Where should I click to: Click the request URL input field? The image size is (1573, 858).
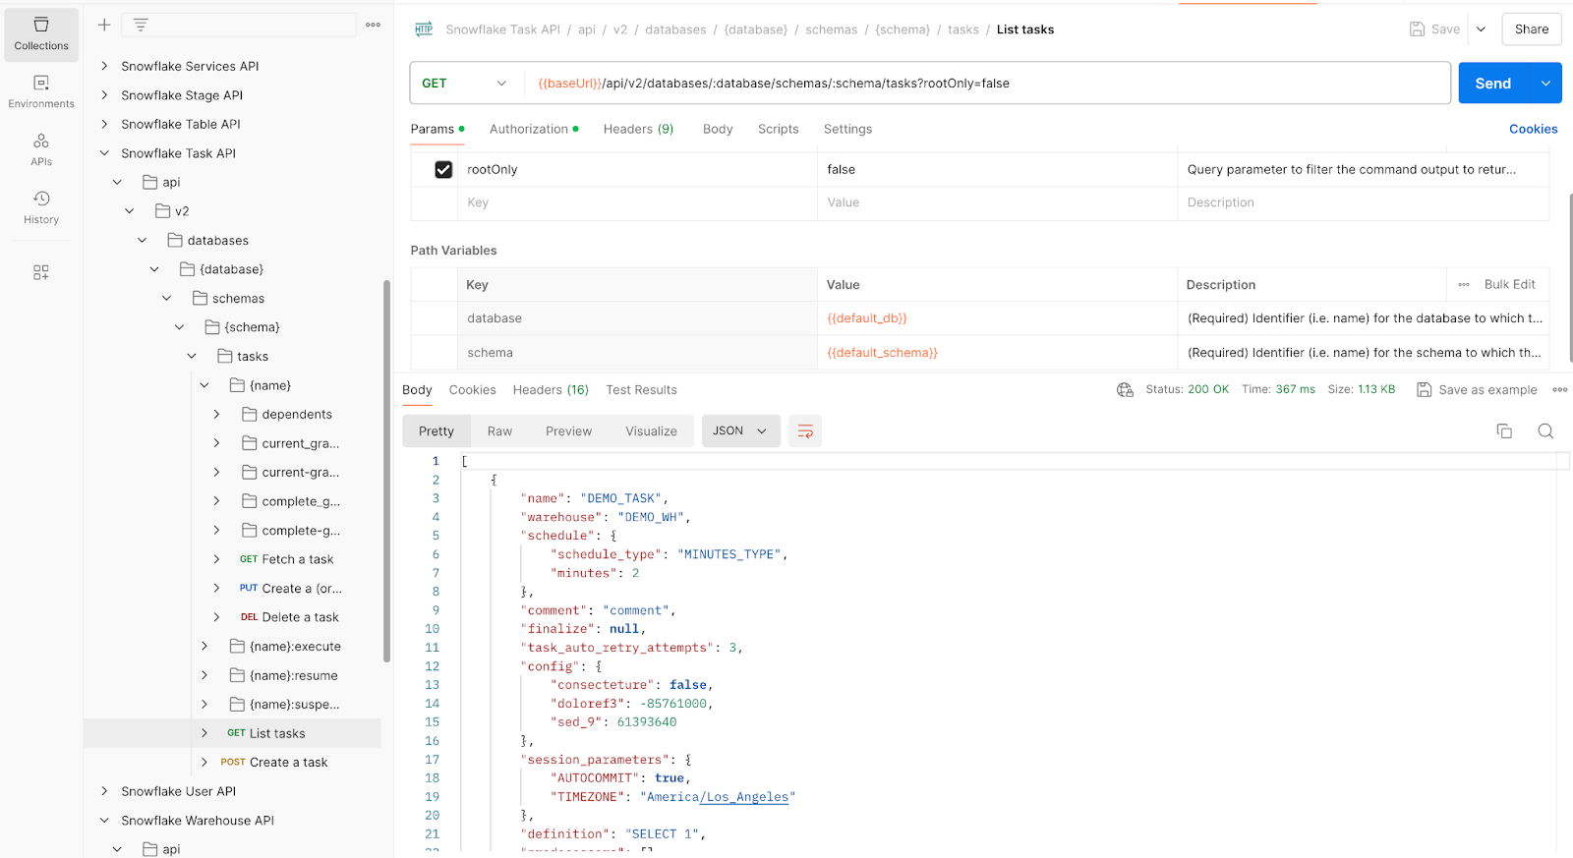coord(983,84)
